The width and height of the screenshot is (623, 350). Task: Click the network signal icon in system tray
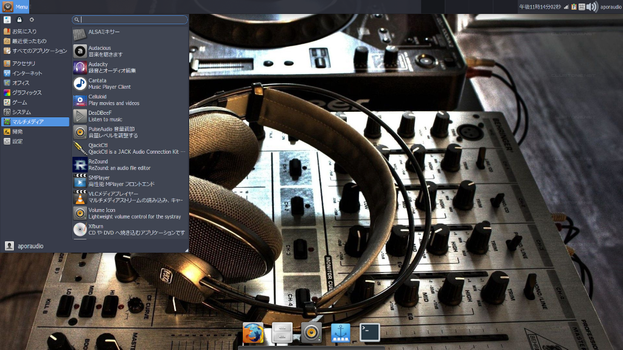(566, 7)
